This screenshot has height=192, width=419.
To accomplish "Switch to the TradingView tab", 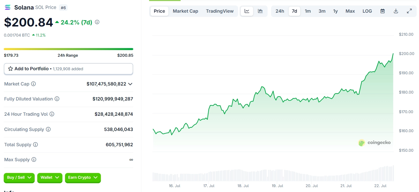I will [220, 11].
